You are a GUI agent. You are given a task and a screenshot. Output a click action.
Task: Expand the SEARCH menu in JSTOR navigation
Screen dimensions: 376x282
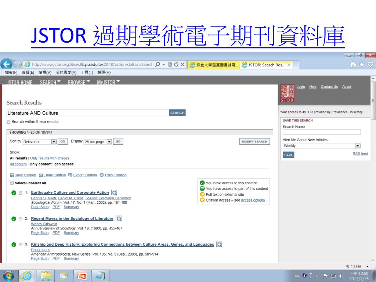[50, 82]
